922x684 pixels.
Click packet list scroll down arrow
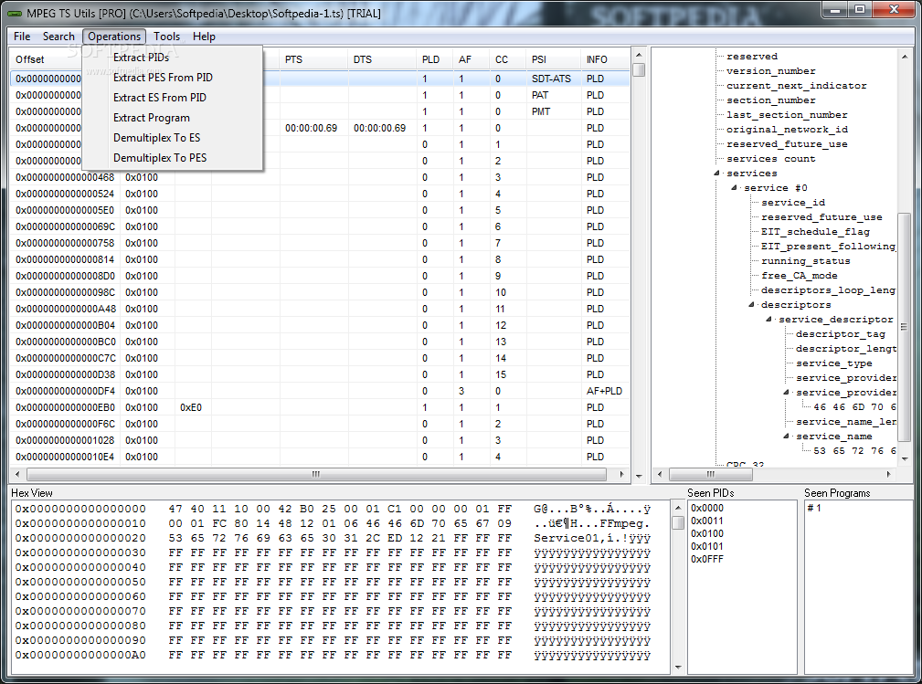tap(639, 476)
